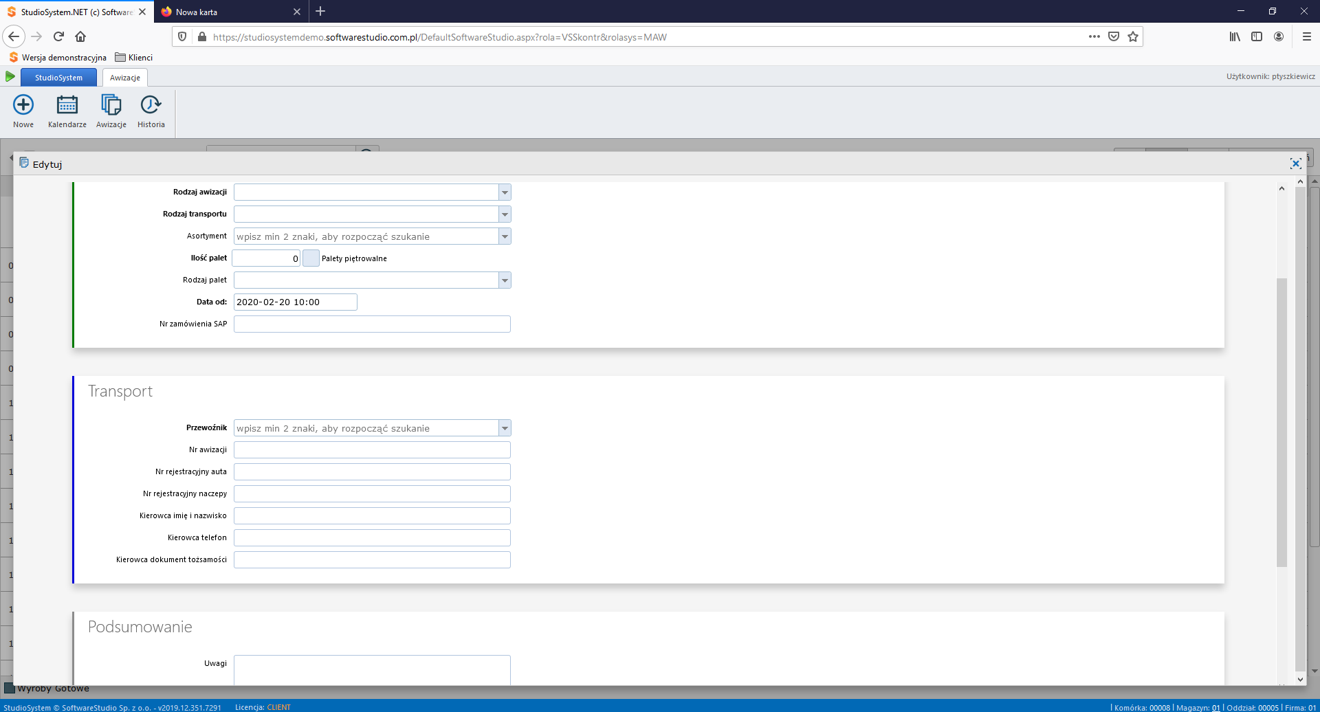Click the Nowe plus icon
The height and width of the screenshot is (712, 1320).
click(23, 104)
